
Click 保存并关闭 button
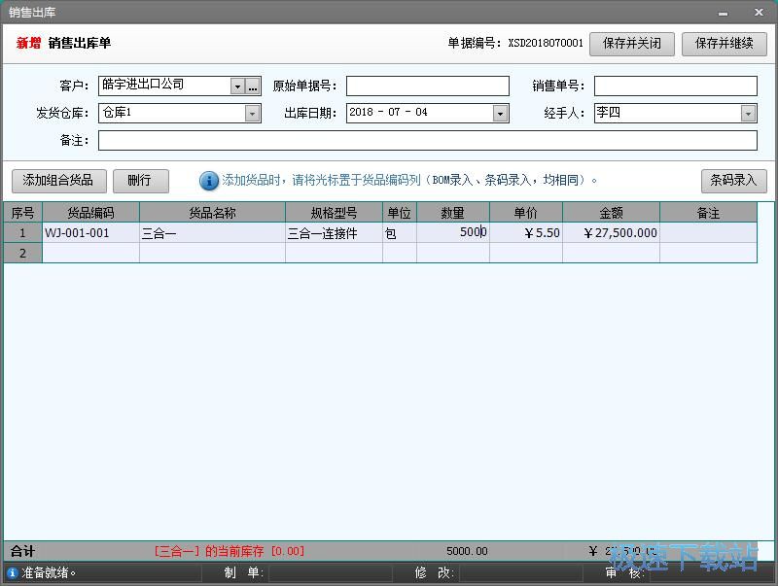coord(631,44)
